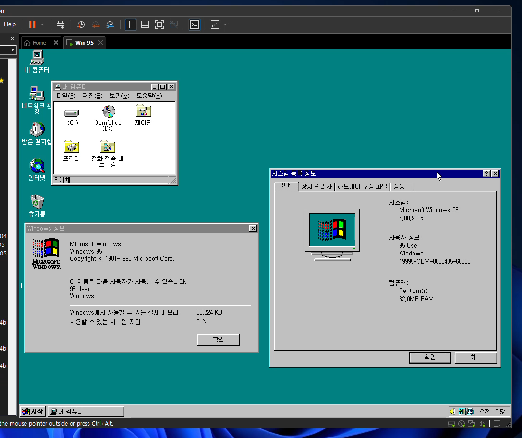The width and height of the screenshot is (522, 438).
Task: Open the 편집(E) menu
Action: pos(93,96)
